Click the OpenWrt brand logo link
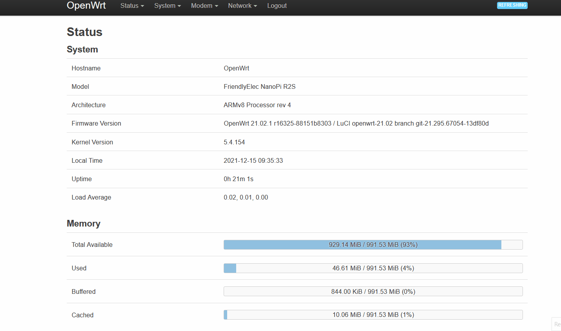The height and width of the screenshot is (331, 561). coord(86,5)
